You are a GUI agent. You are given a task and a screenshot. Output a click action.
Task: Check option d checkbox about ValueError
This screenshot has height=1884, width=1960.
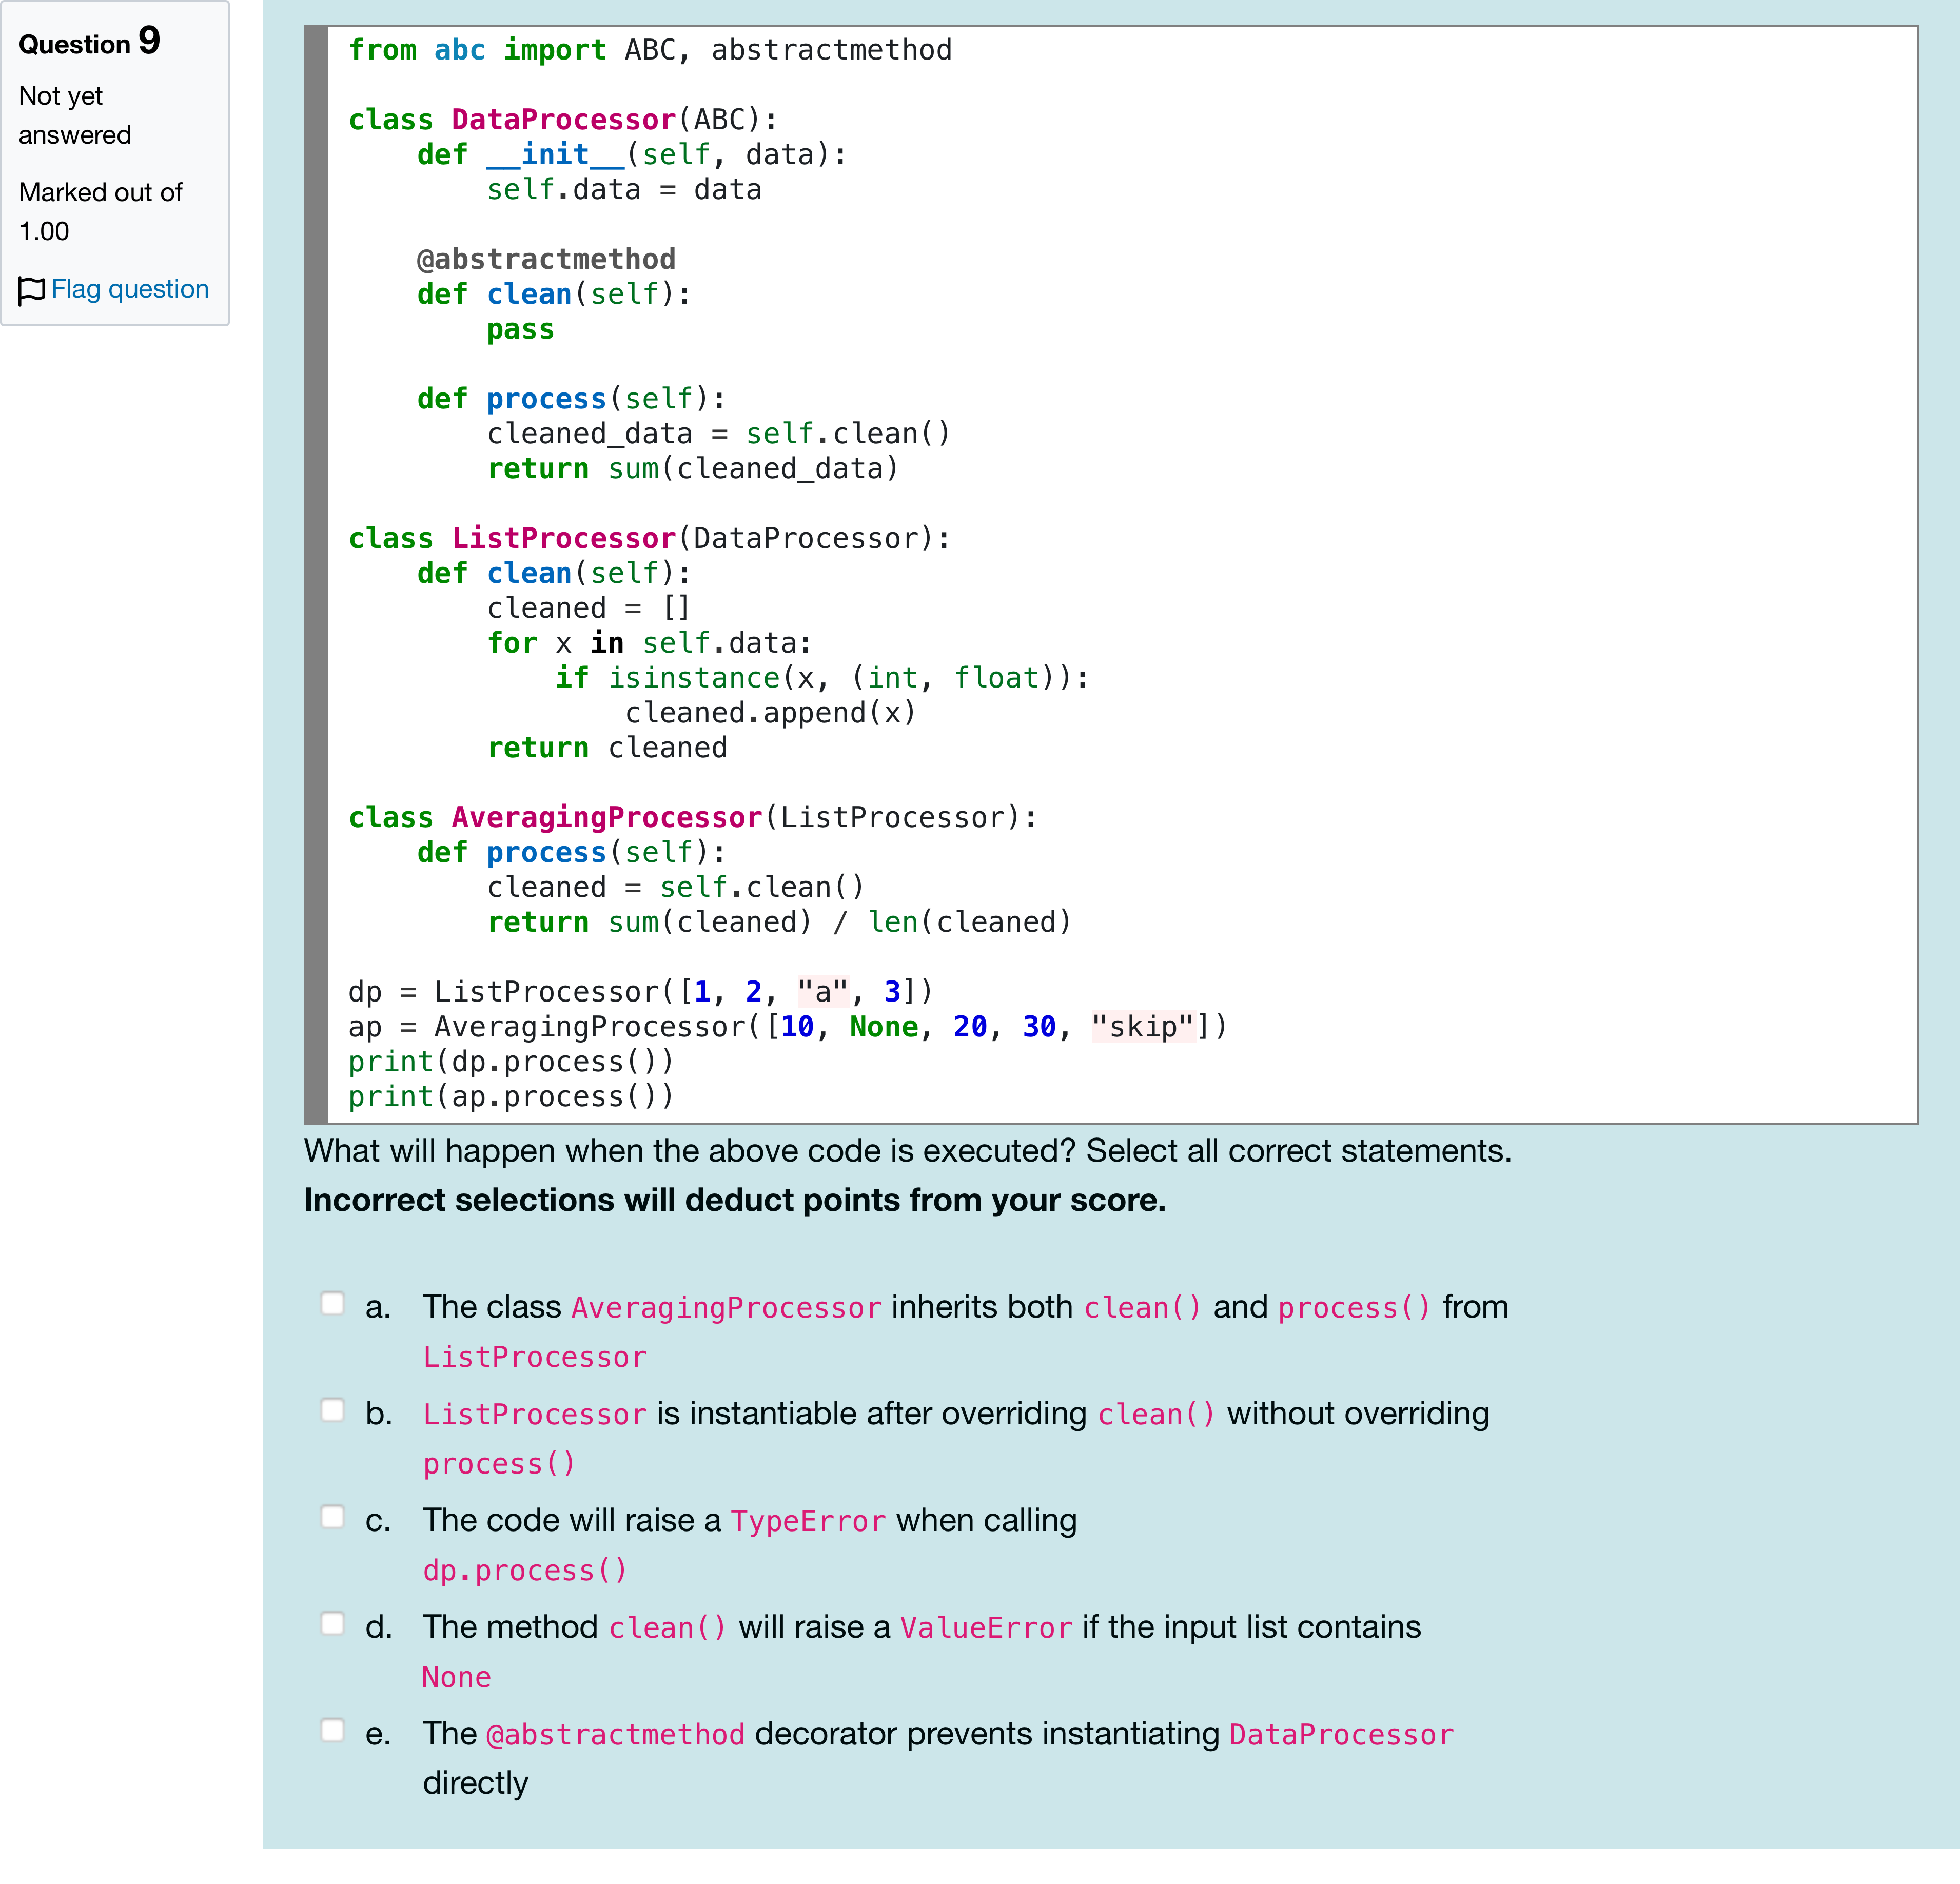[333, 1623]
